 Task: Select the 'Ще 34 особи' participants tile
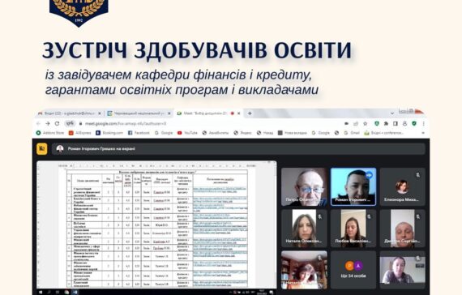(353, 270)
